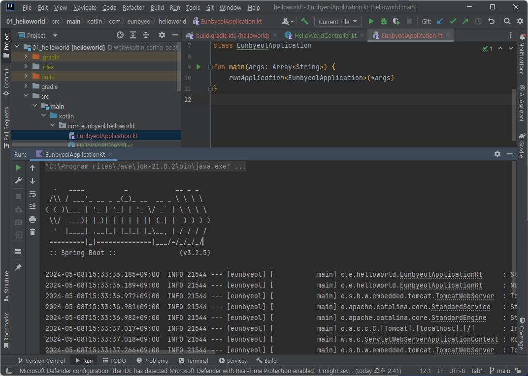Push commits using Git green arrow
This screenshot has height=376, width=528.
point(465,22)
